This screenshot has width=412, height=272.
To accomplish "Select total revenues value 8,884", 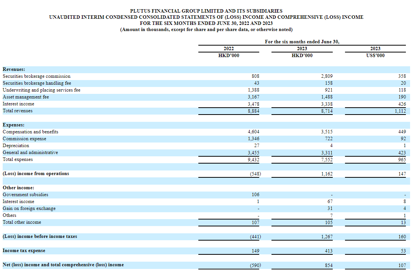I will click(253, 111).
